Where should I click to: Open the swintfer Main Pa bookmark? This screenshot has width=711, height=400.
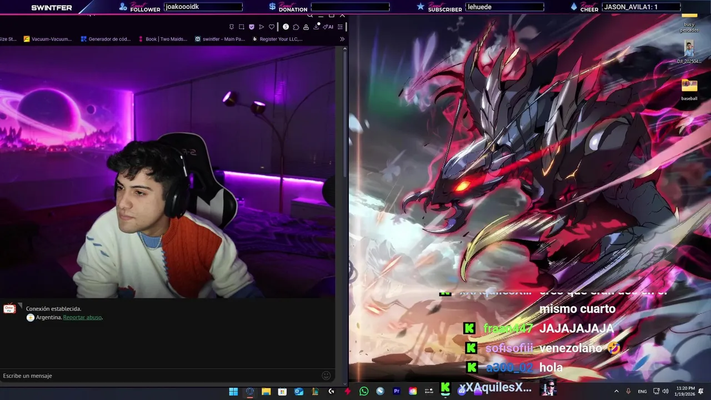coord(220,39)
